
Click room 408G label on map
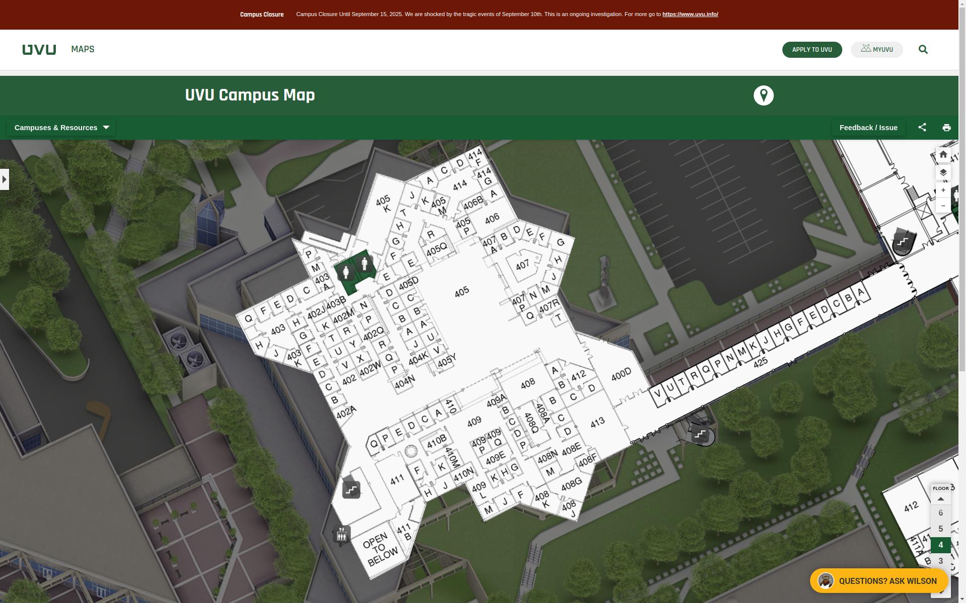pos(572,484)
